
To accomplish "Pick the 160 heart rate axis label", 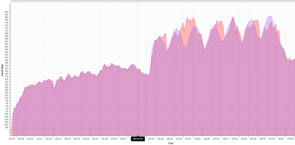I will tap(7, 44).
